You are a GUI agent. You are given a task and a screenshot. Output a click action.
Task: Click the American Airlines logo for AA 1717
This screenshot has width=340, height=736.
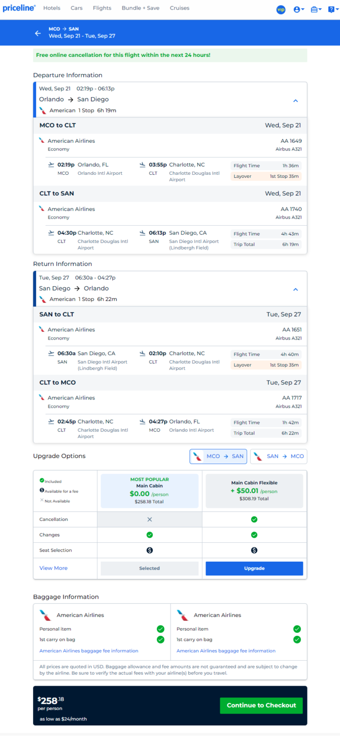(x=42, y=397)
